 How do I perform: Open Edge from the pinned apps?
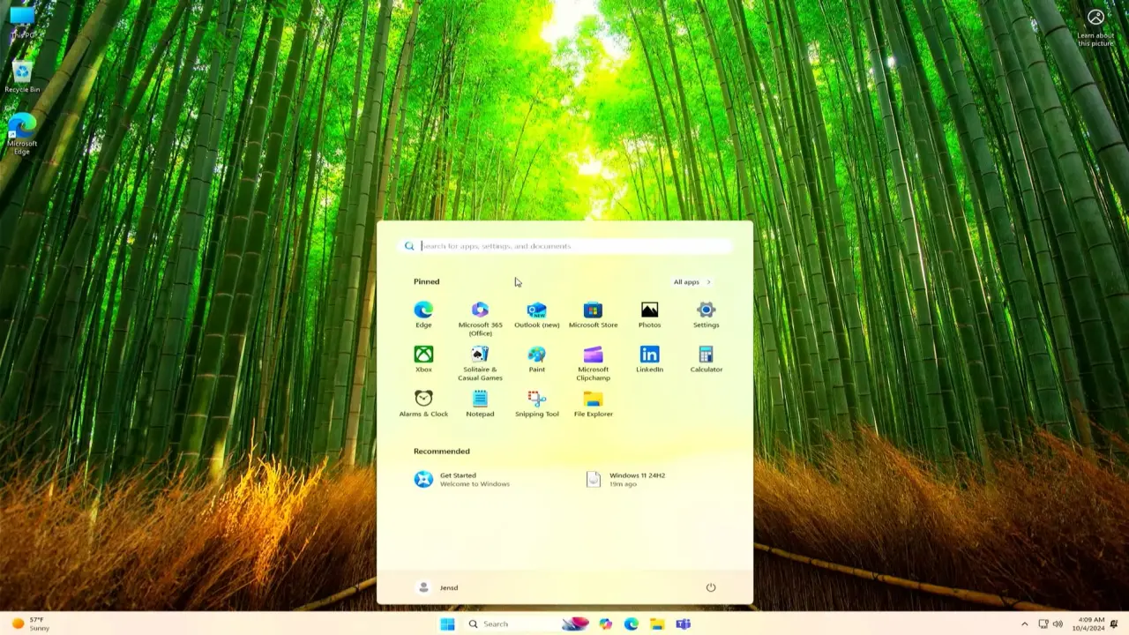[423, 314]
